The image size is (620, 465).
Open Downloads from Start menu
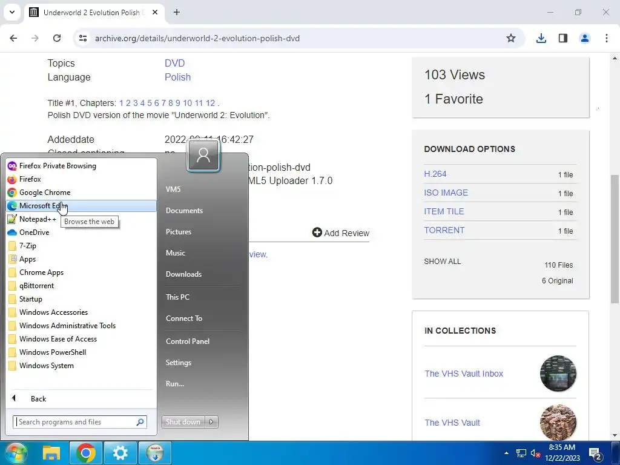coord(183,274)
